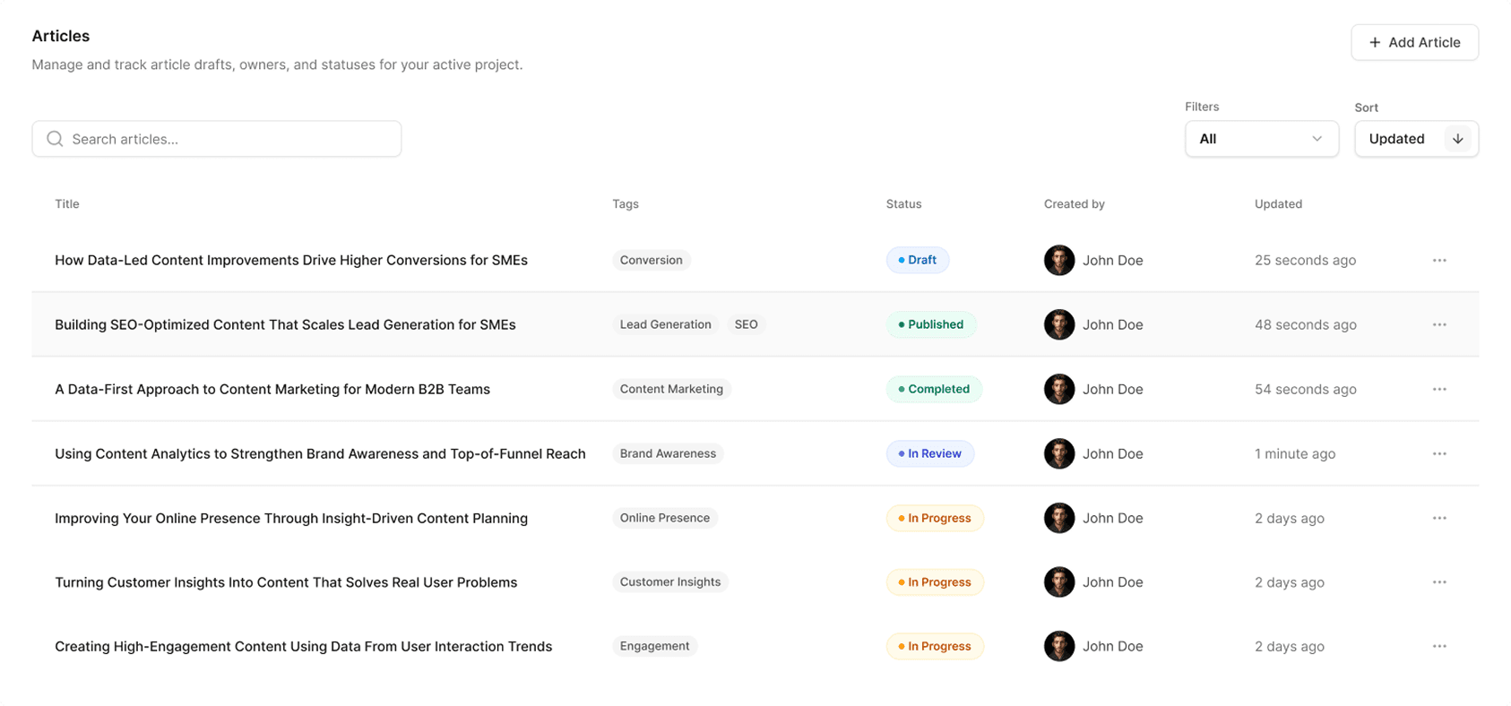Viewport: 1511px width, 706px height.
Task: Open more actions for Creating High-Engagement Content row
Action: [x=1438, y=647]
